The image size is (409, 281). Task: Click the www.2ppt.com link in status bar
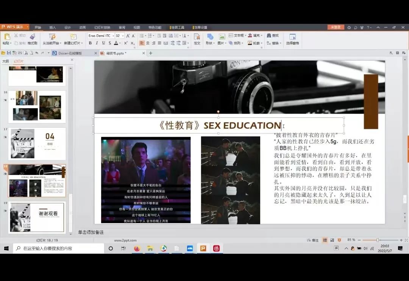125,240
